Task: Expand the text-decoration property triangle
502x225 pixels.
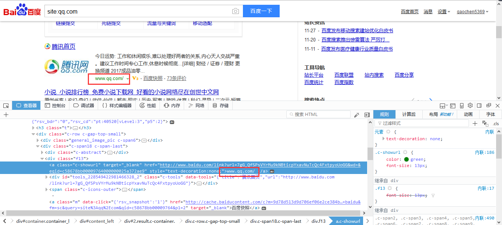Action: pyautogui.click(x=384, y=139)
